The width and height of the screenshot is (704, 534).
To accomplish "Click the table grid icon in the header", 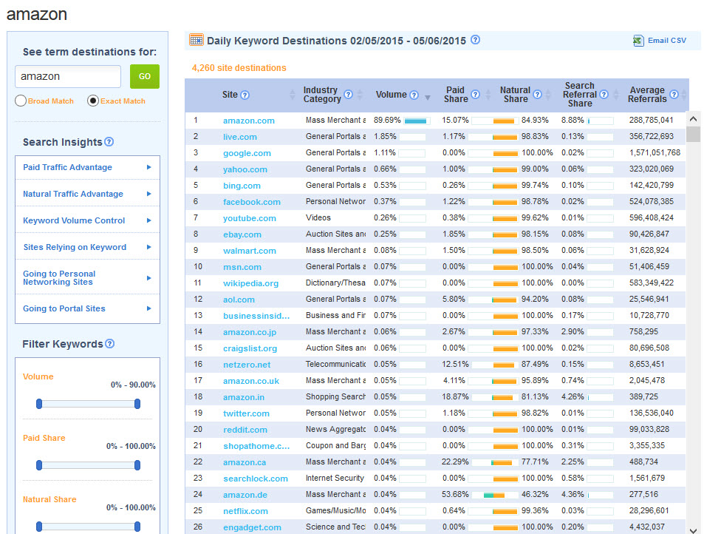I will [x=196, y=40].
